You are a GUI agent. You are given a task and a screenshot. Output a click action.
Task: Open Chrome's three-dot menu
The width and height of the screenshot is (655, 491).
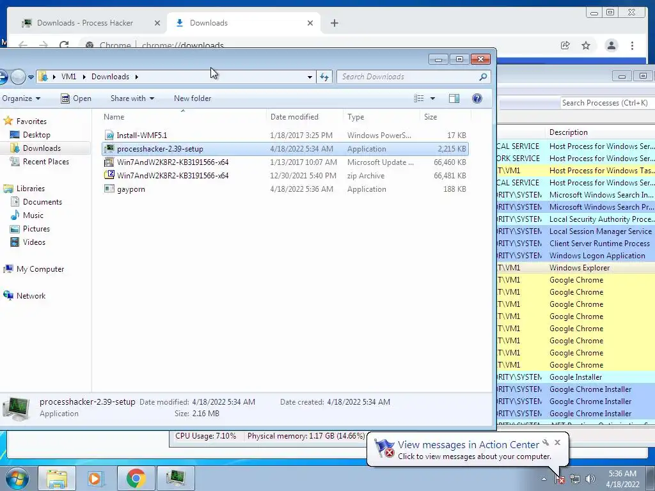pos(632,45)
